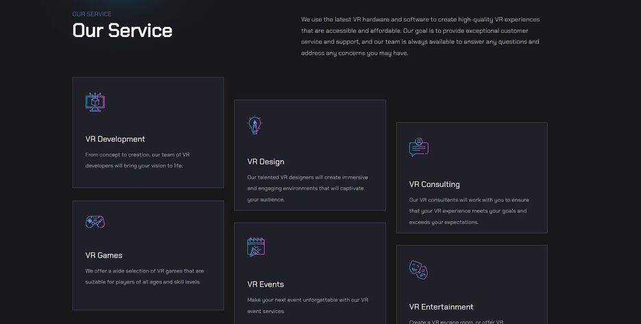Click the 'We use the latest VR hardware' paragraph
The width and height of the screenshot is (641, 324).
421,36
